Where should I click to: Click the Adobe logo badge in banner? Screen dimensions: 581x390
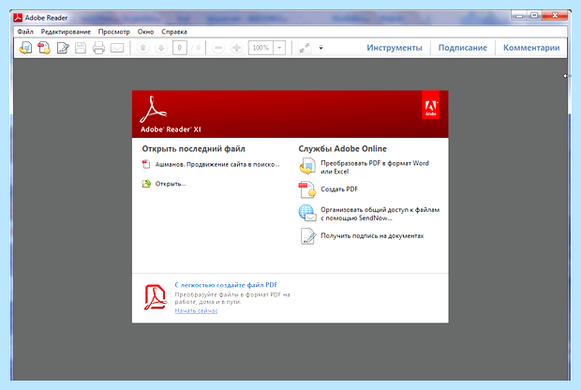coord(430,107)
